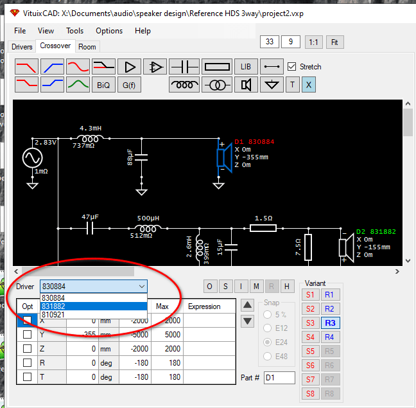Toggle the Stretch checkbox
Viewport: 416px width, 408px height.
292,67
